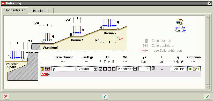Open the notepad edit icon in Optionen
Screen dimensions: 213x101
(x=195, y=69)
